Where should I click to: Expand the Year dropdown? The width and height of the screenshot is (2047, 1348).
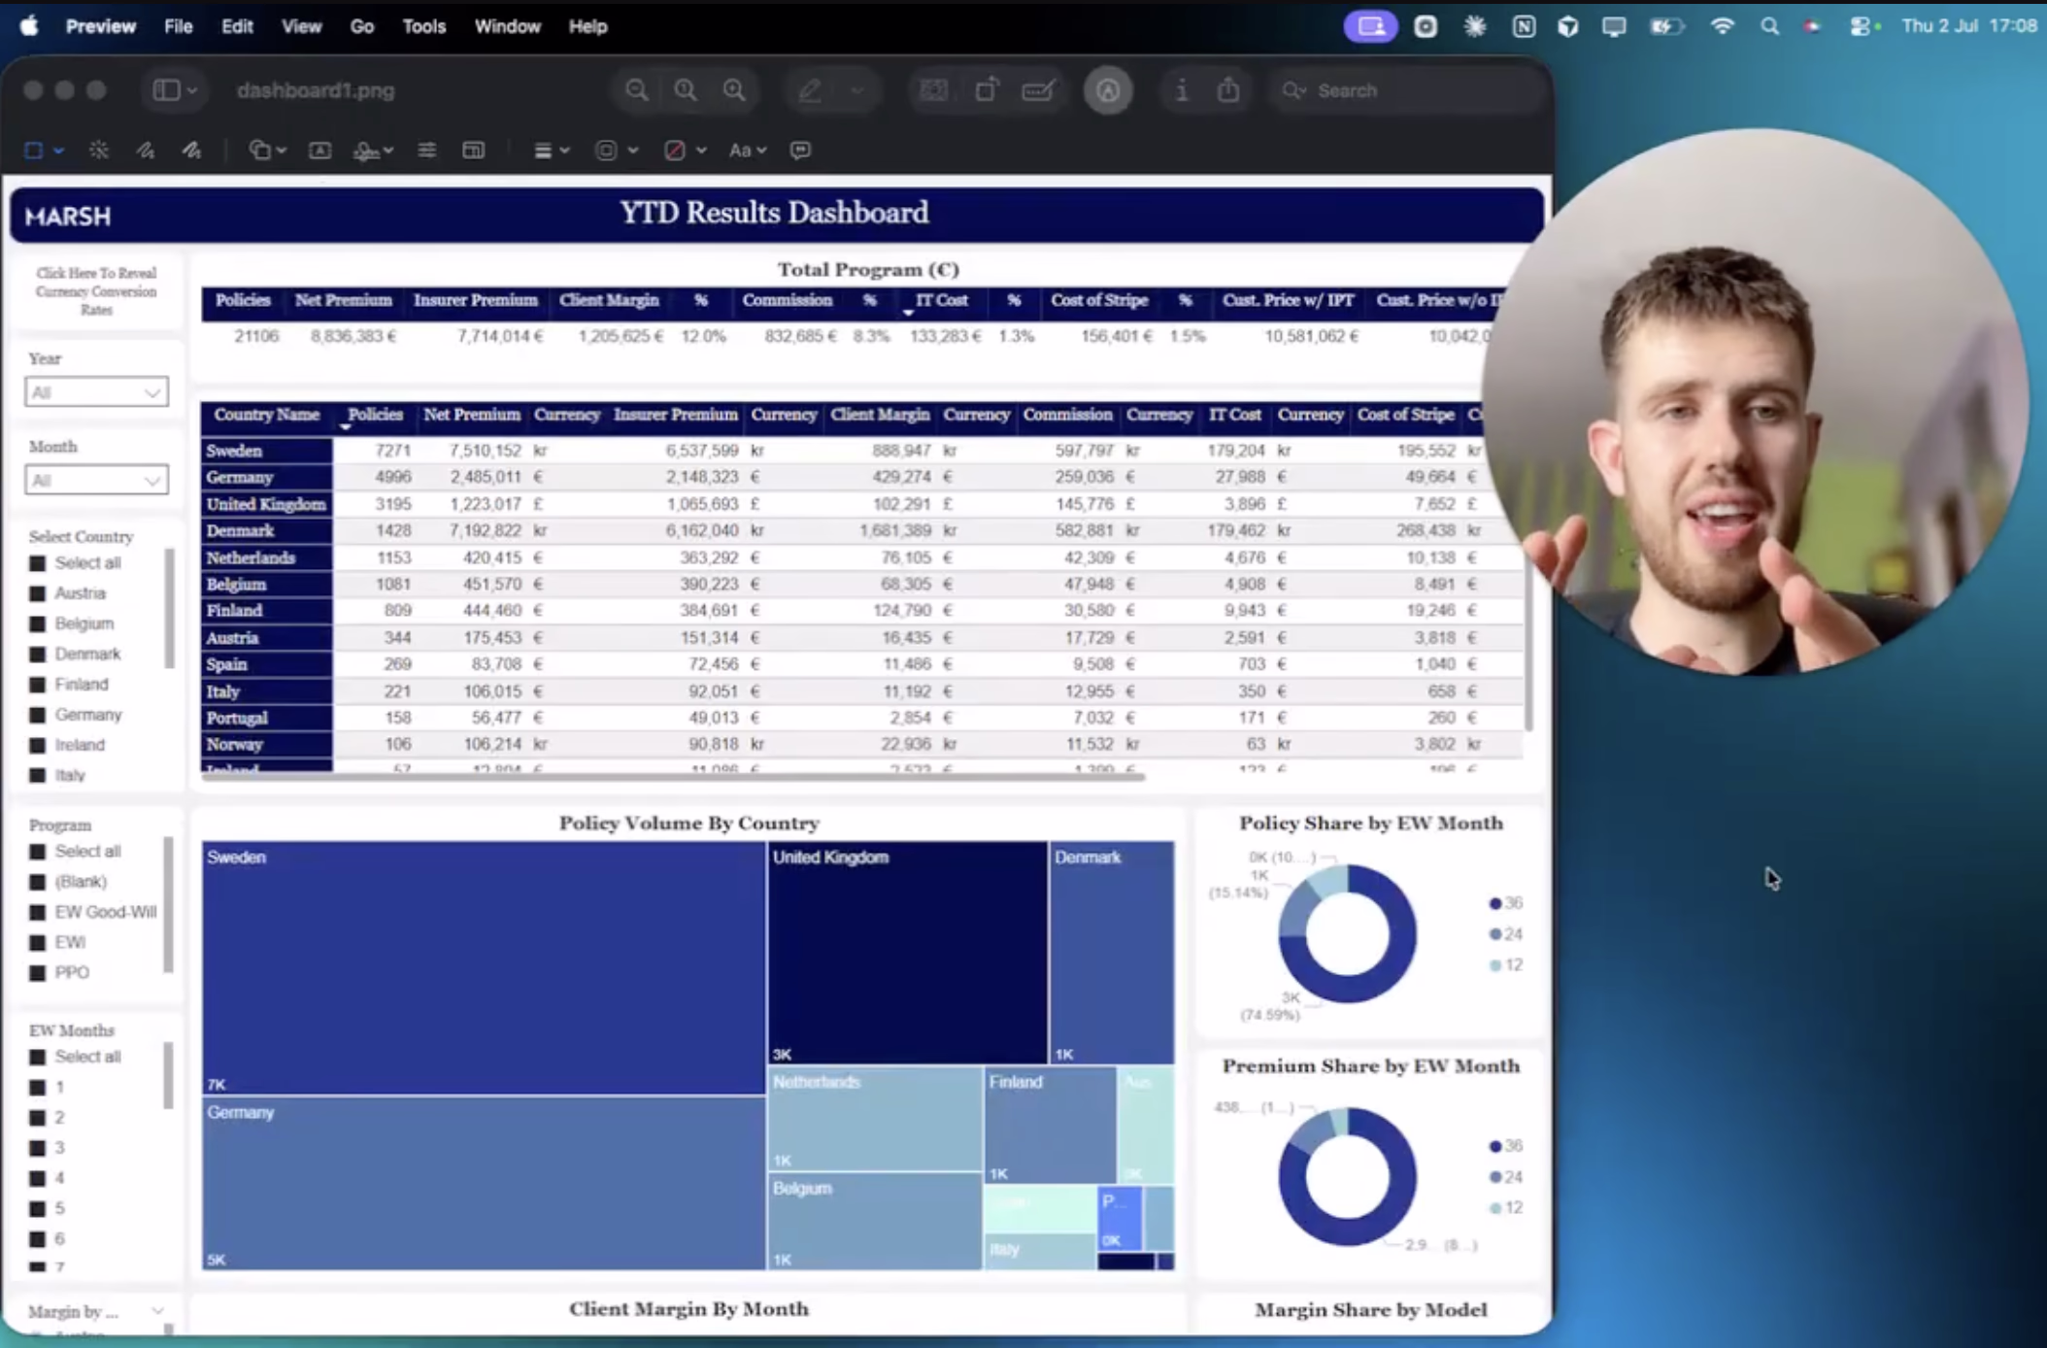96,392
